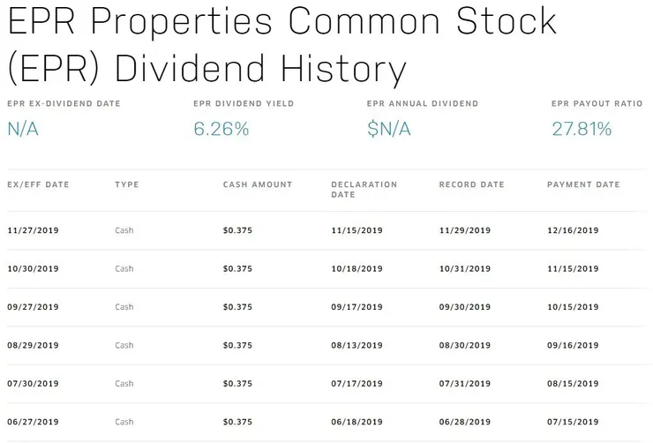
Task: Click the 12/16/2019 payment date cell
Action: tap(573, 230)
